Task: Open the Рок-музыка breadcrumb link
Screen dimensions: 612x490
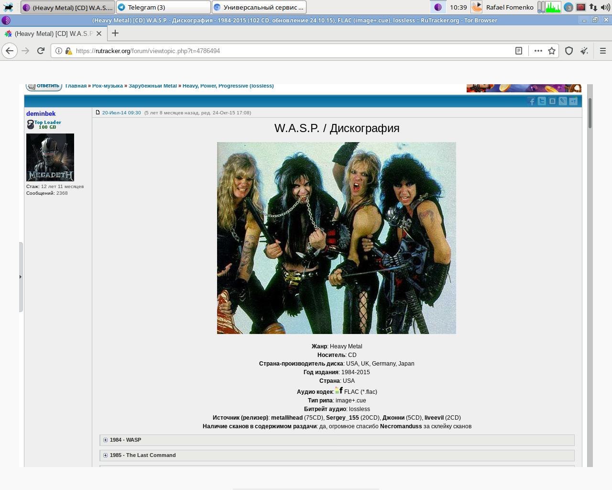Action: pos(108,86)
